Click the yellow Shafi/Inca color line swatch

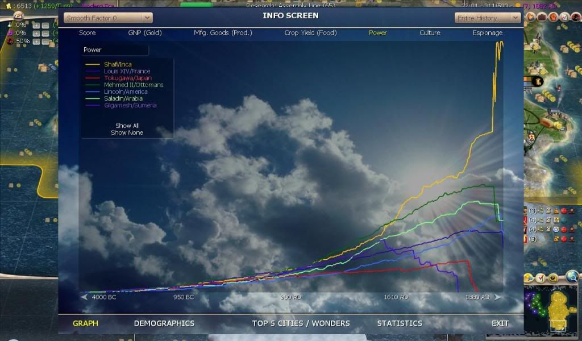(93, 65)
